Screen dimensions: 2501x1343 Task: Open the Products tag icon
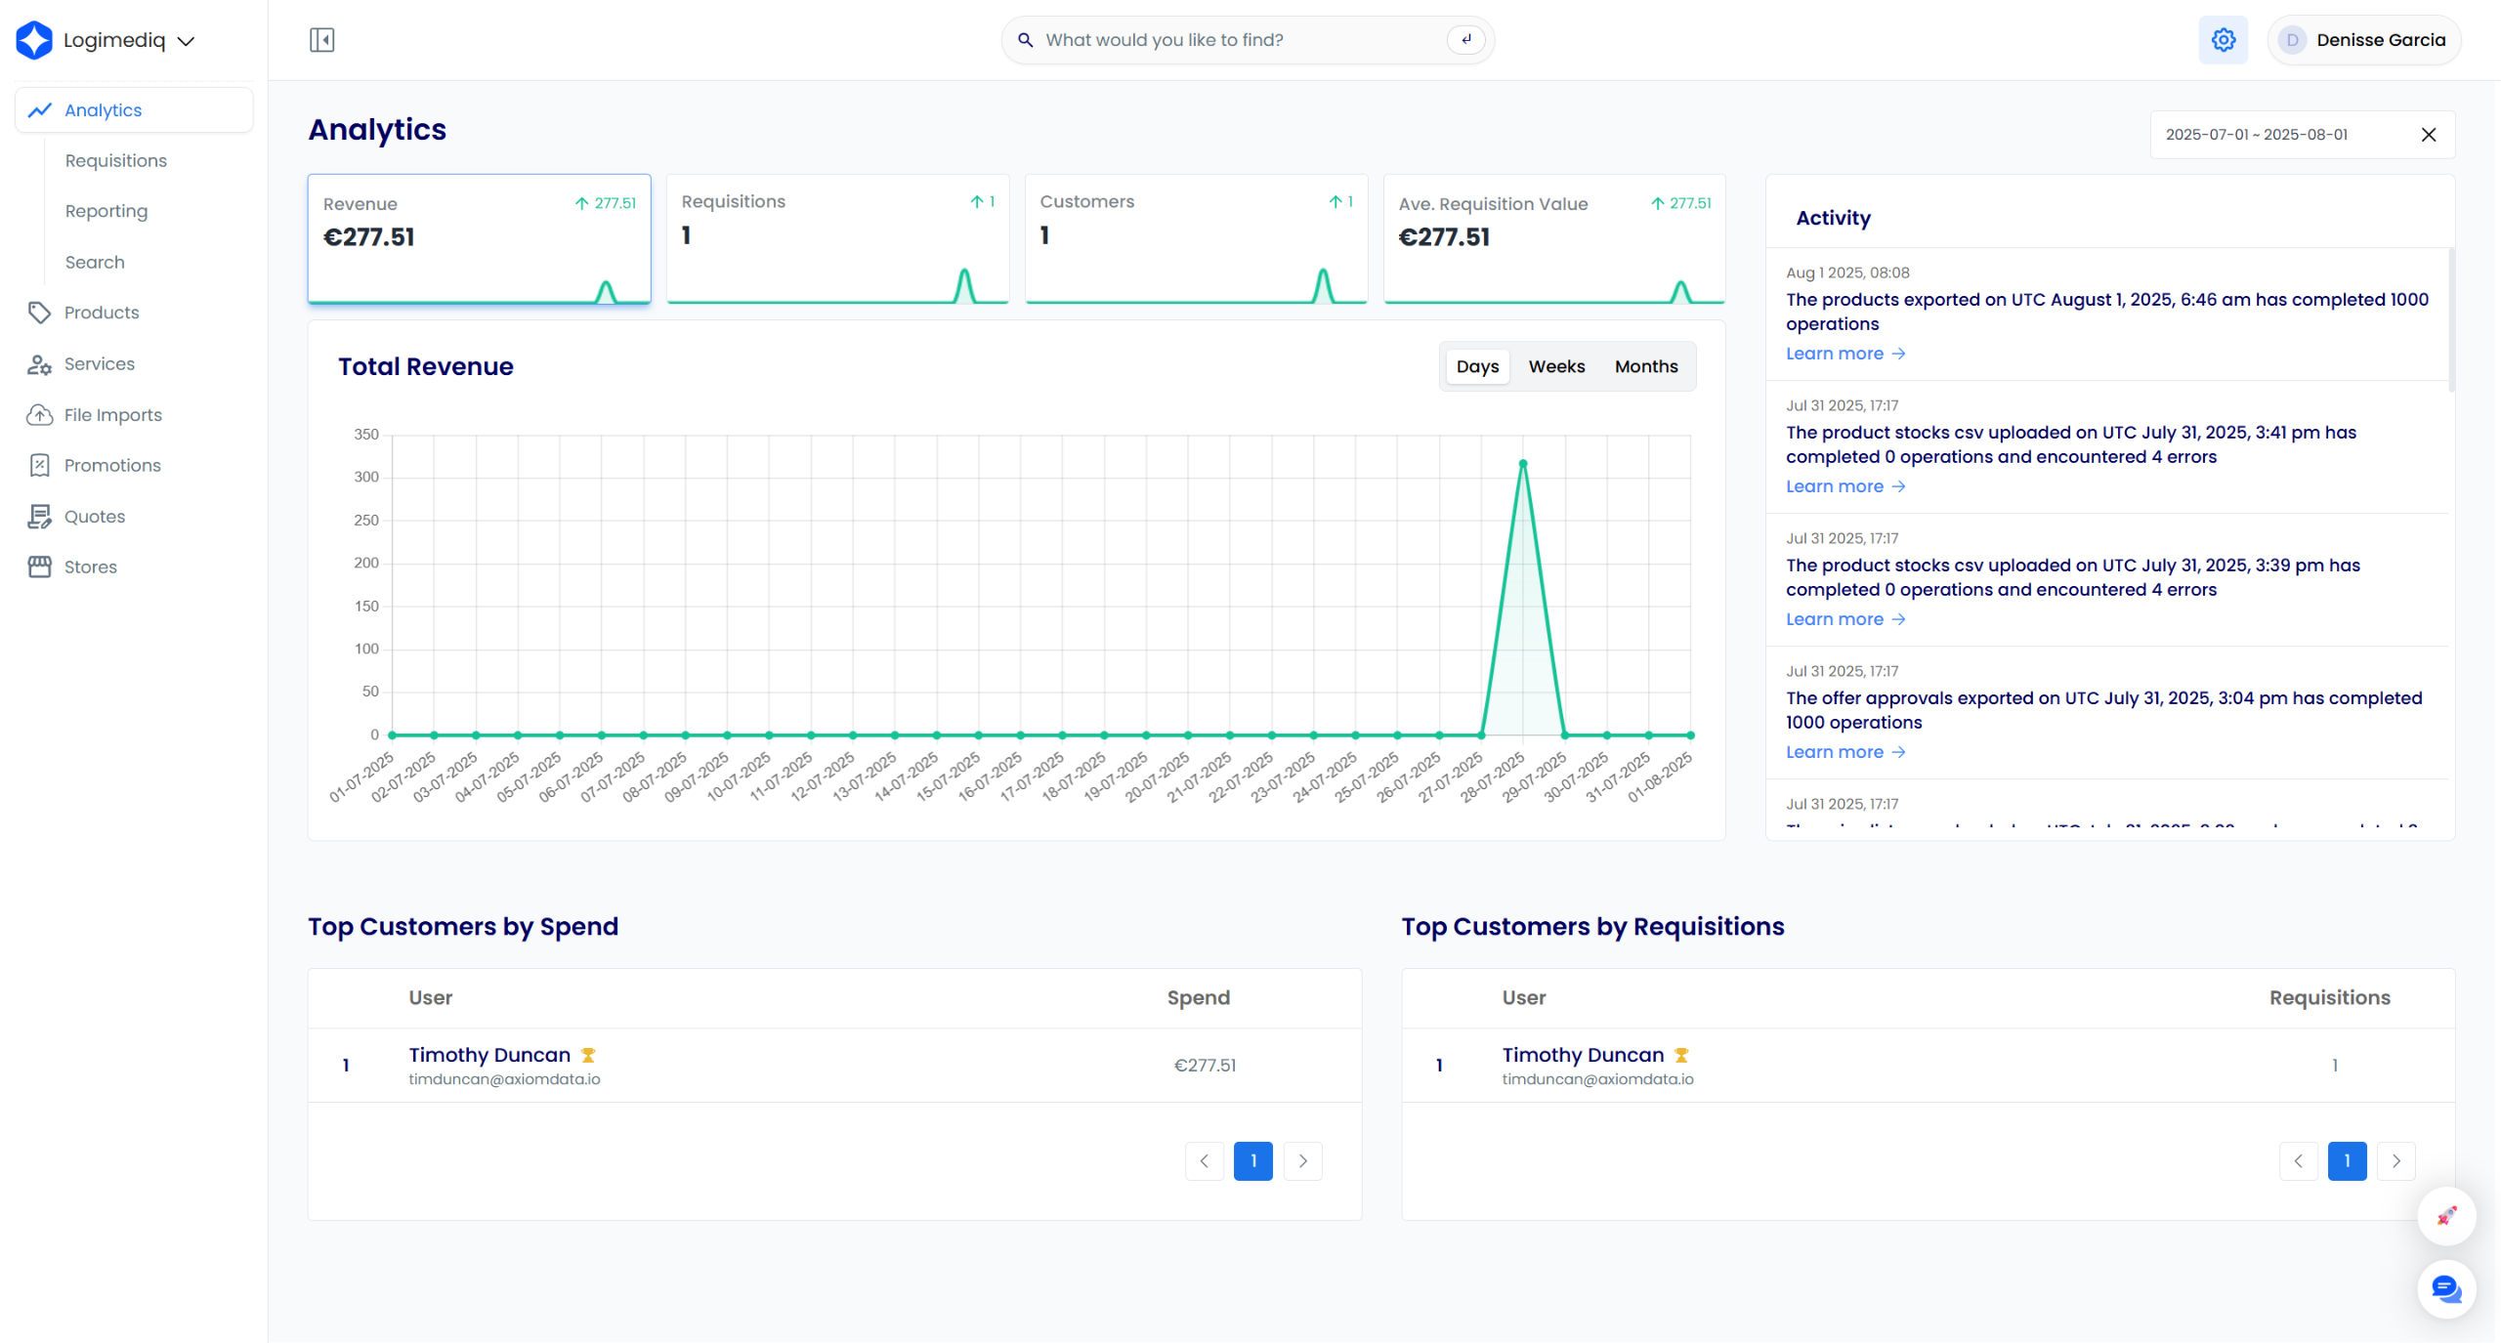click(39, 313)
